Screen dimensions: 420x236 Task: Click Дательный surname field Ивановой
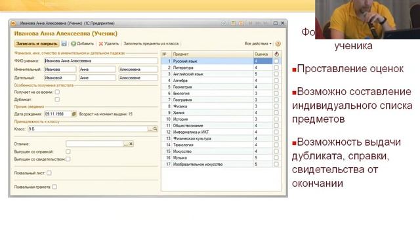click(60, 78)
